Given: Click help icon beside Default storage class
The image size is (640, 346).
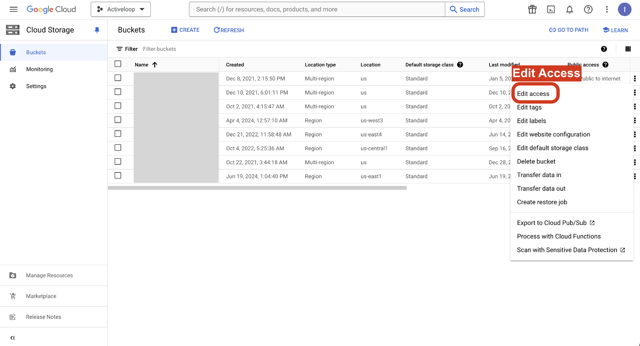Looking at the screenshot, I should (460, 65).
